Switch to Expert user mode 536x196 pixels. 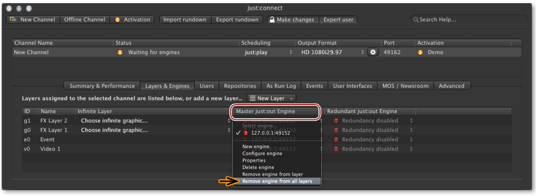pos(338,20)
